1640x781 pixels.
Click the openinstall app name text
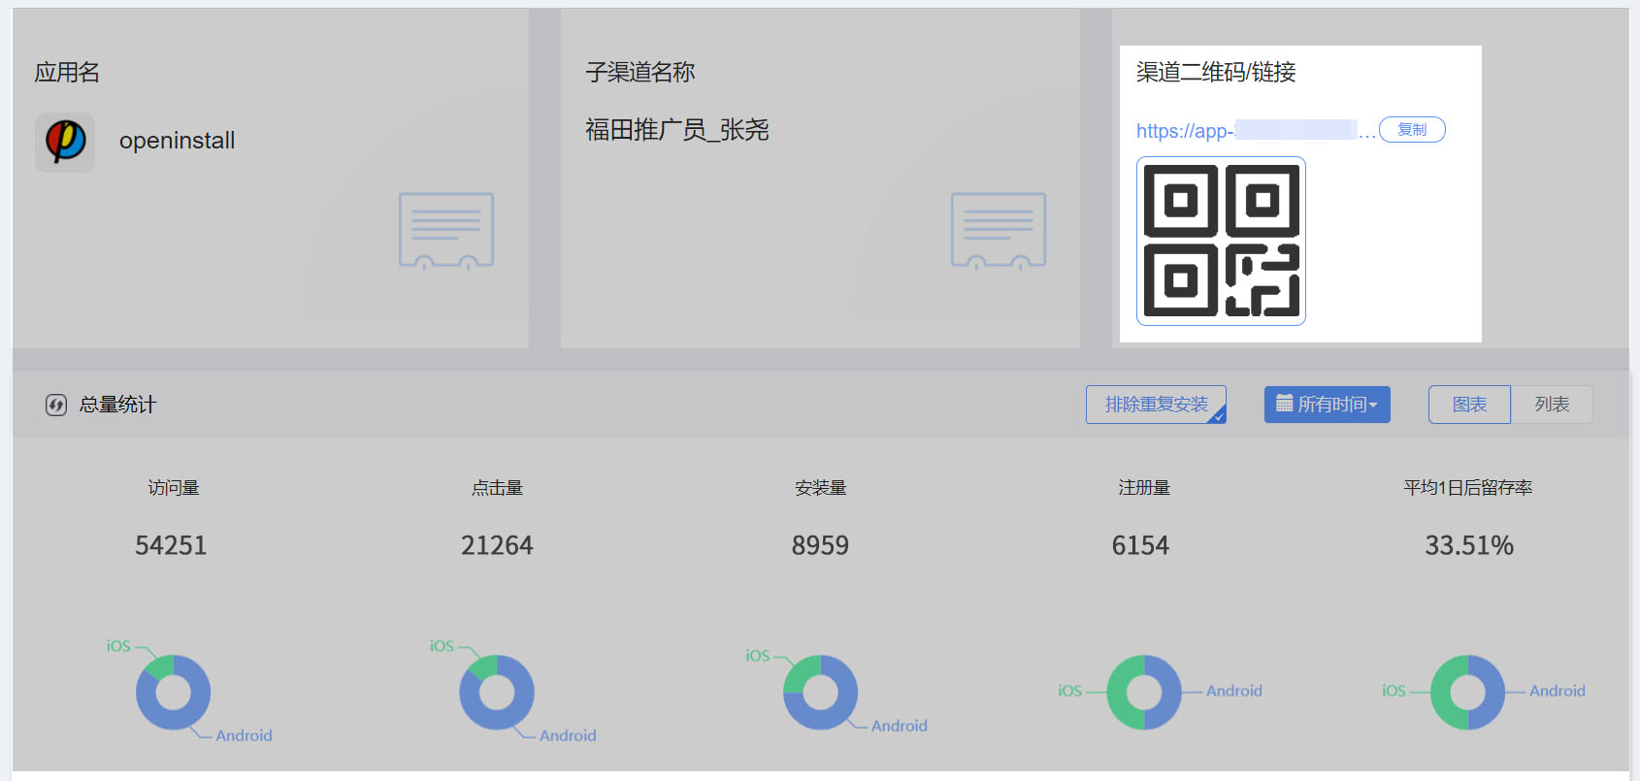[x=177, y=141]
